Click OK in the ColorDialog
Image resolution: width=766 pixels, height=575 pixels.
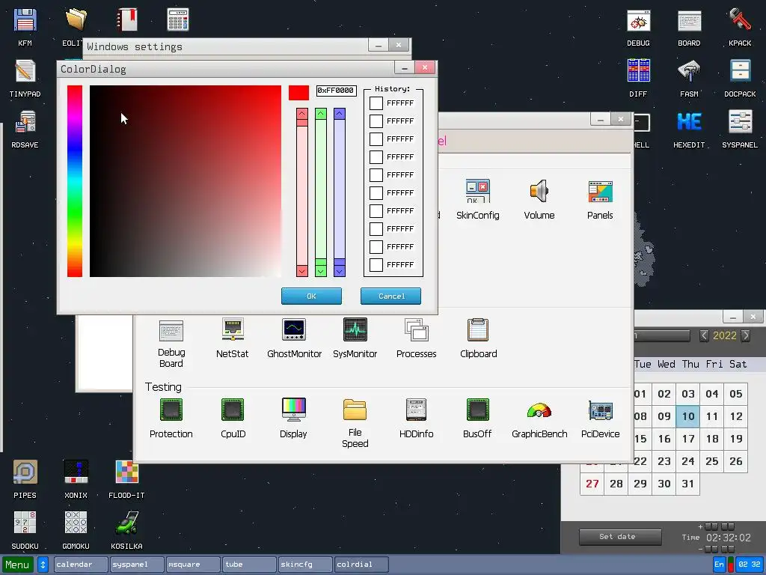click(311, 296)
